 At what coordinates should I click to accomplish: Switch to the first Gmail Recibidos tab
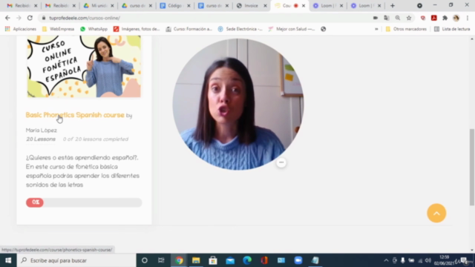point(22,6)
